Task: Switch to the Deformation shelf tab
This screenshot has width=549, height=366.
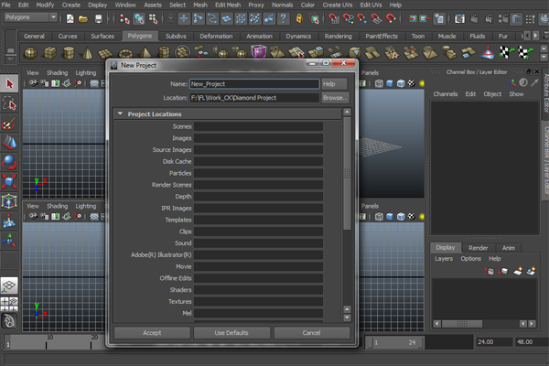Action: 216,36
